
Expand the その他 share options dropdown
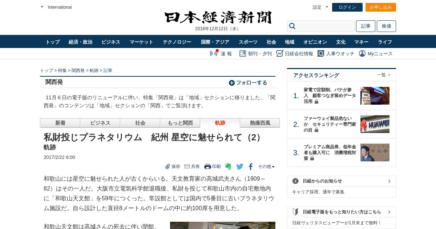point(266,166)
